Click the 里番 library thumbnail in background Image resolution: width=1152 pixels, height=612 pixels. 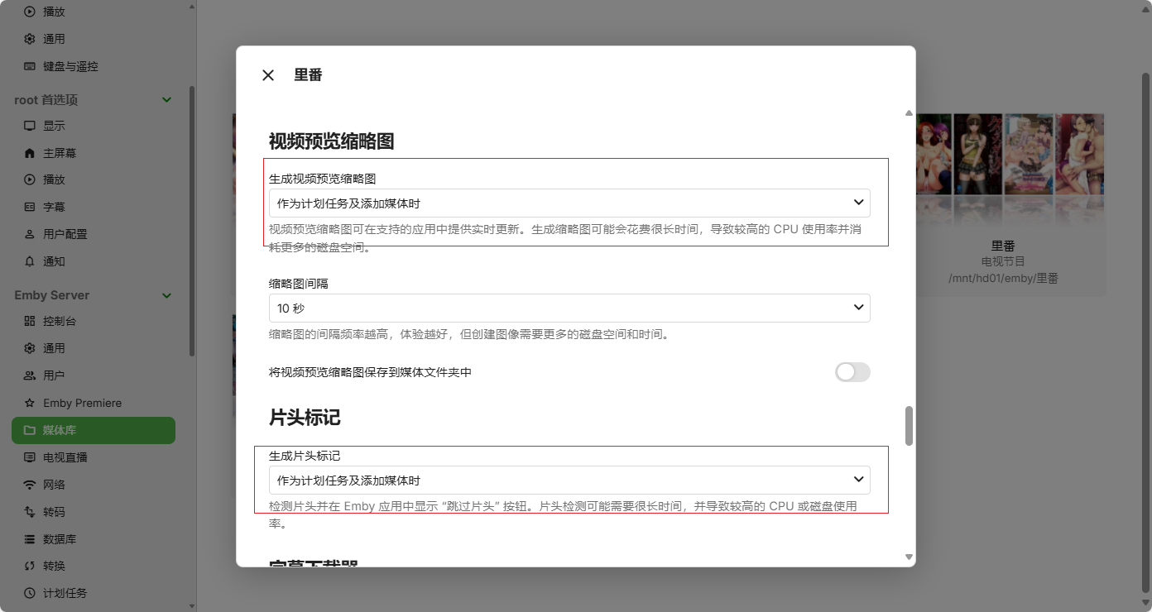(x=1010, y=170)
